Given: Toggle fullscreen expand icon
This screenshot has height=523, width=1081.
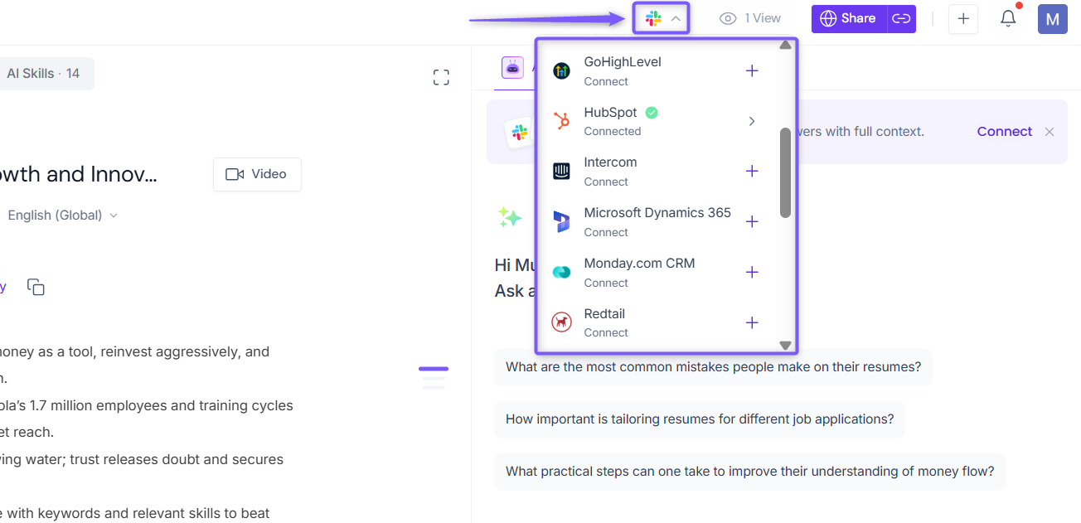Looking at the screenshot, I should pyautogui.click(x=441, y=77).
